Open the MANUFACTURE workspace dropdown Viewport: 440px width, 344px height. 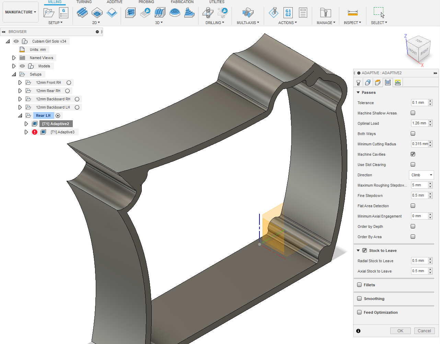[21, 12]
